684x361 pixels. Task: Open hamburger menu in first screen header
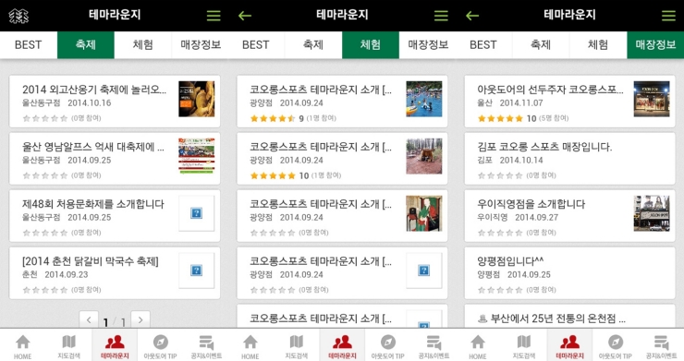tap(214, 16)
